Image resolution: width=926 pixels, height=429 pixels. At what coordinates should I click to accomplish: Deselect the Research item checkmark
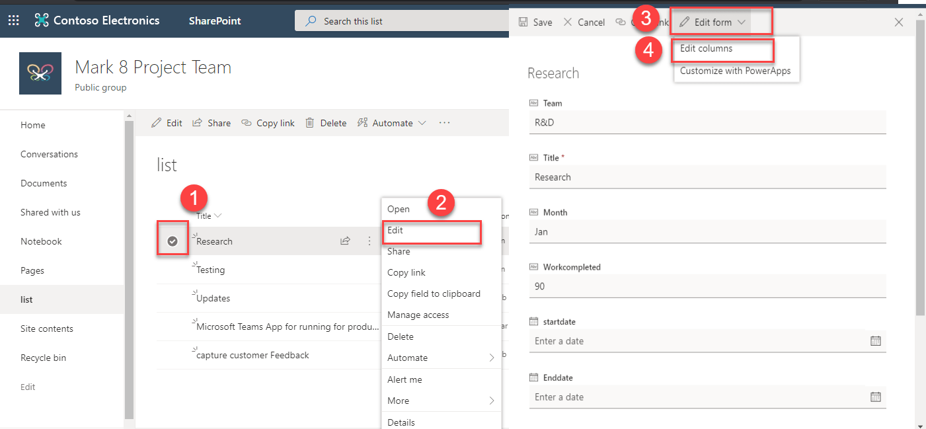click(173, 241)
